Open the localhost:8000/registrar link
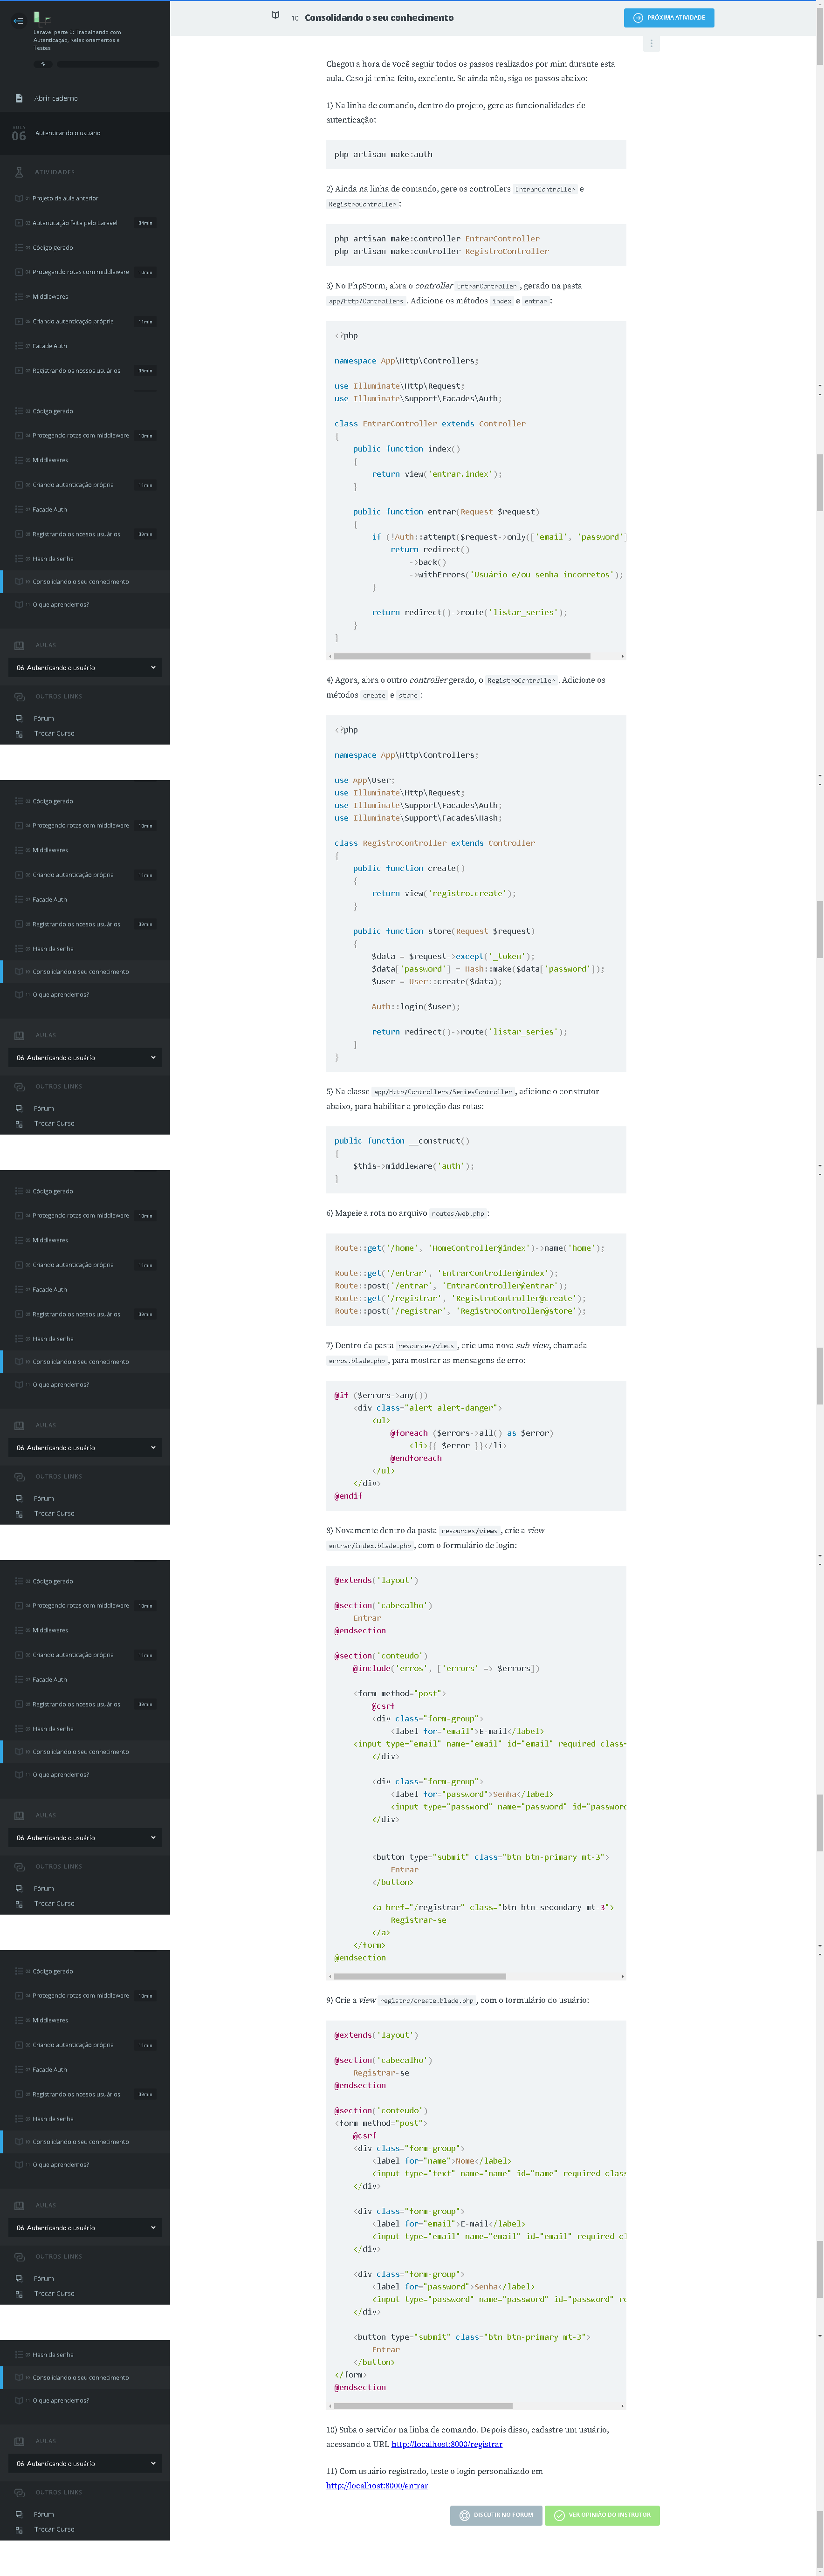 point(446,2444)
